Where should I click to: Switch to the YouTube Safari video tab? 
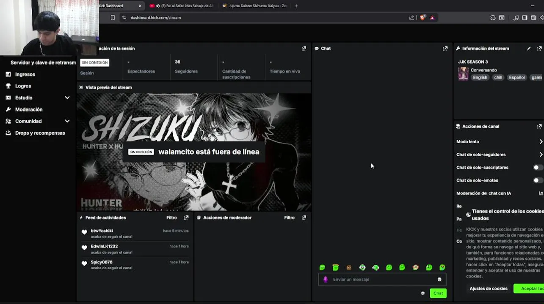click(182, 6)
